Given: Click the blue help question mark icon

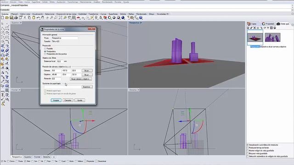Looking at the screenshot, I should (141, 18).
